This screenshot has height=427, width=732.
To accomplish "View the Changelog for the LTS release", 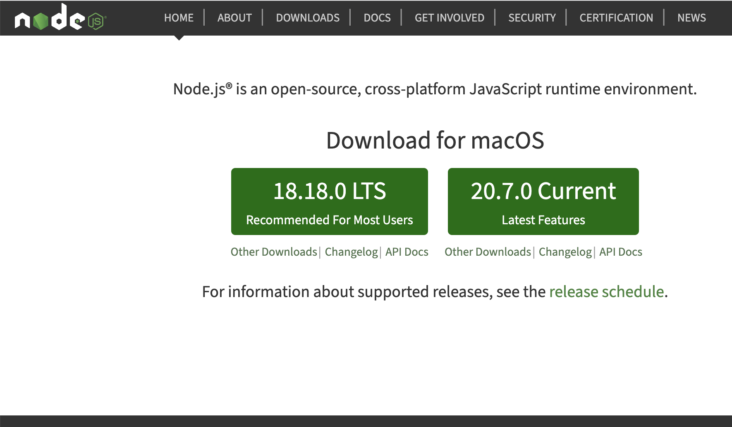I will tap(351, 252).
